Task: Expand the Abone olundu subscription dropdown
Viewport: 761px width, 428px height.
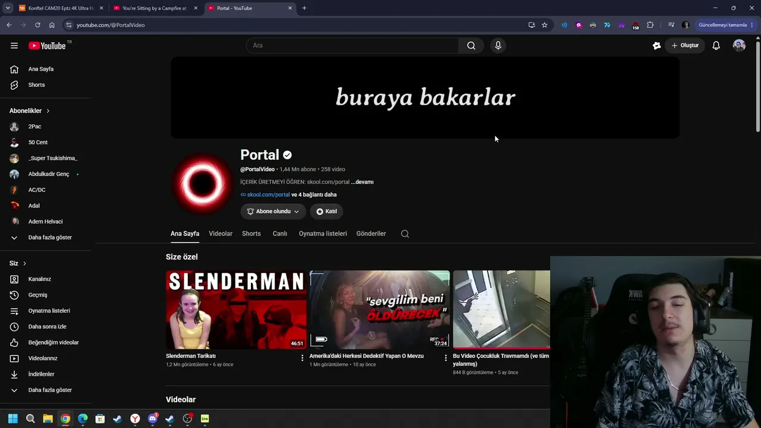Action: point(273,212)
